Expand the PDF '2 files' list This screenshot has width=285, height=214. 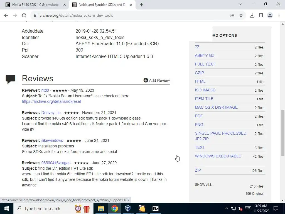coord(259,116)
